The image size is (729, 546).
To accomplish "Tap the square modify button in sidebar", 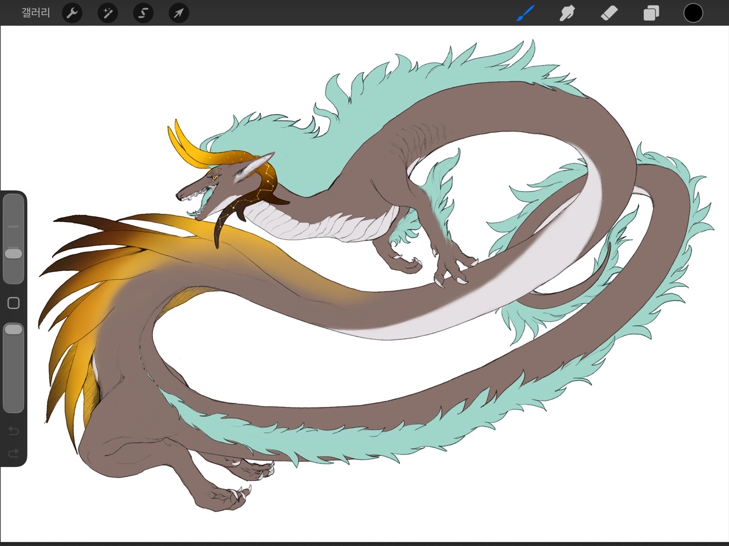I will [14, 303].
